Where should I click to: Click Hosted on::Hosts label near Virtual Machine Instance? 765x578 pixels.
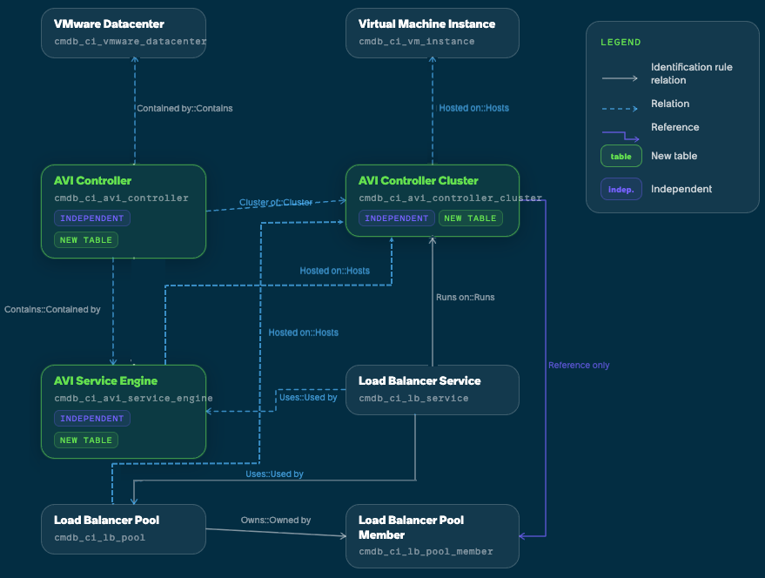pyautogui.click(x=473, y=108)
